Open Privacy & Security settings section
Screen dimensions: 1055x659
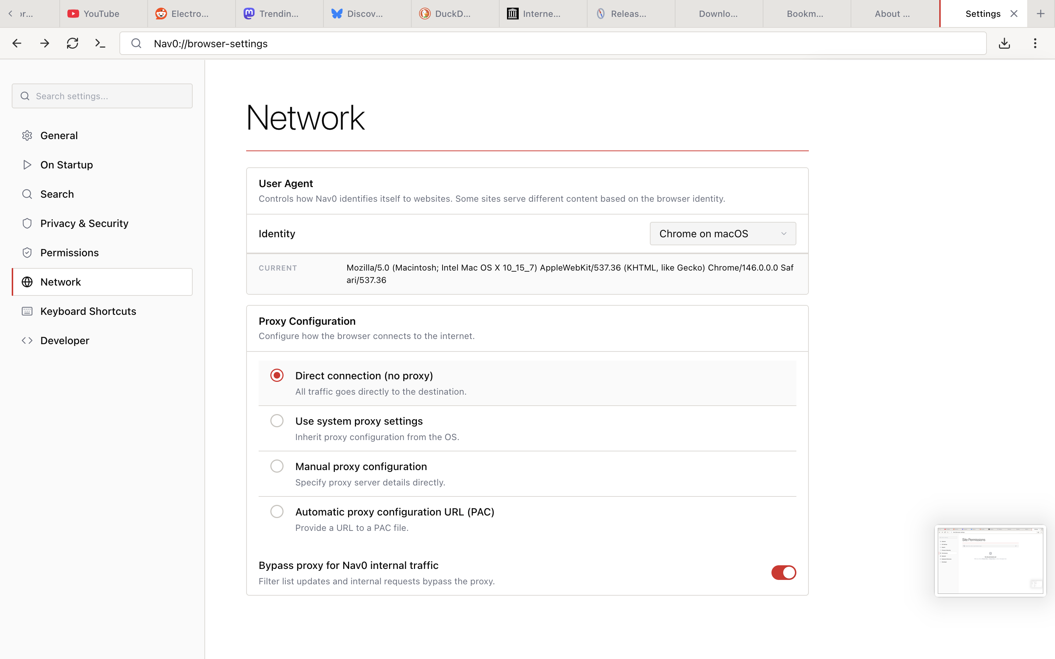102,223
